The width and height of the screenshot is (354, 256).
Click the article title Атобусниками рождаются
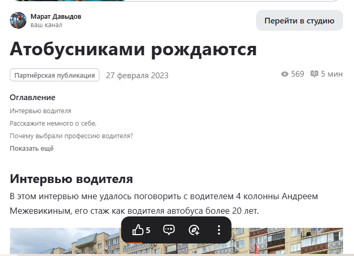tap(133, 49)
